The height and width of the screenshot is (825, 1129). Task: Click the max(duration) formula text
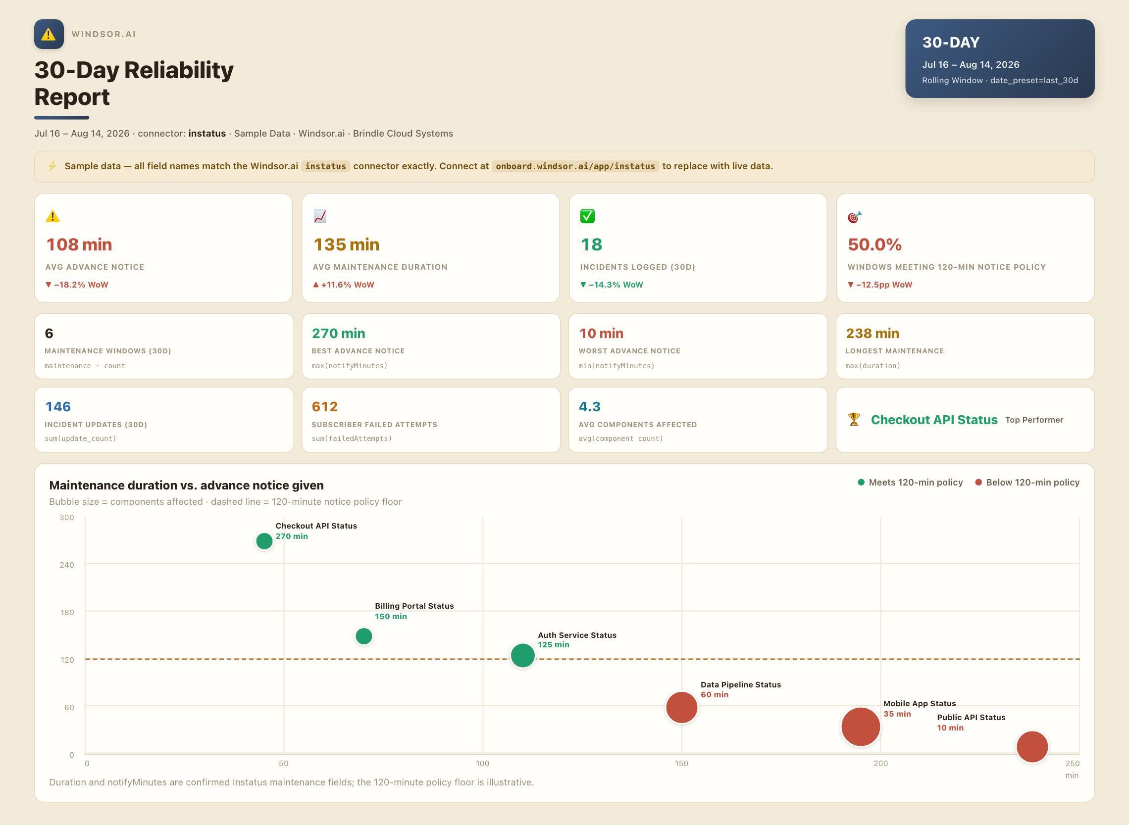[872, 366]
